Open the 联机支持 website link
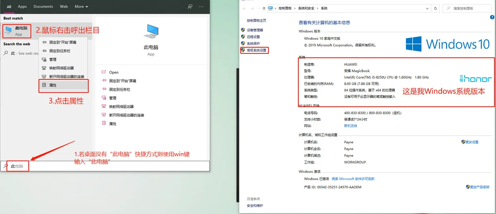This screenshot has height=214, width=496. pos(351,125)
